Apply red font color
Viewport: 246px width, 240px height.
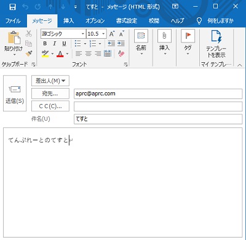tap(60, 54)
